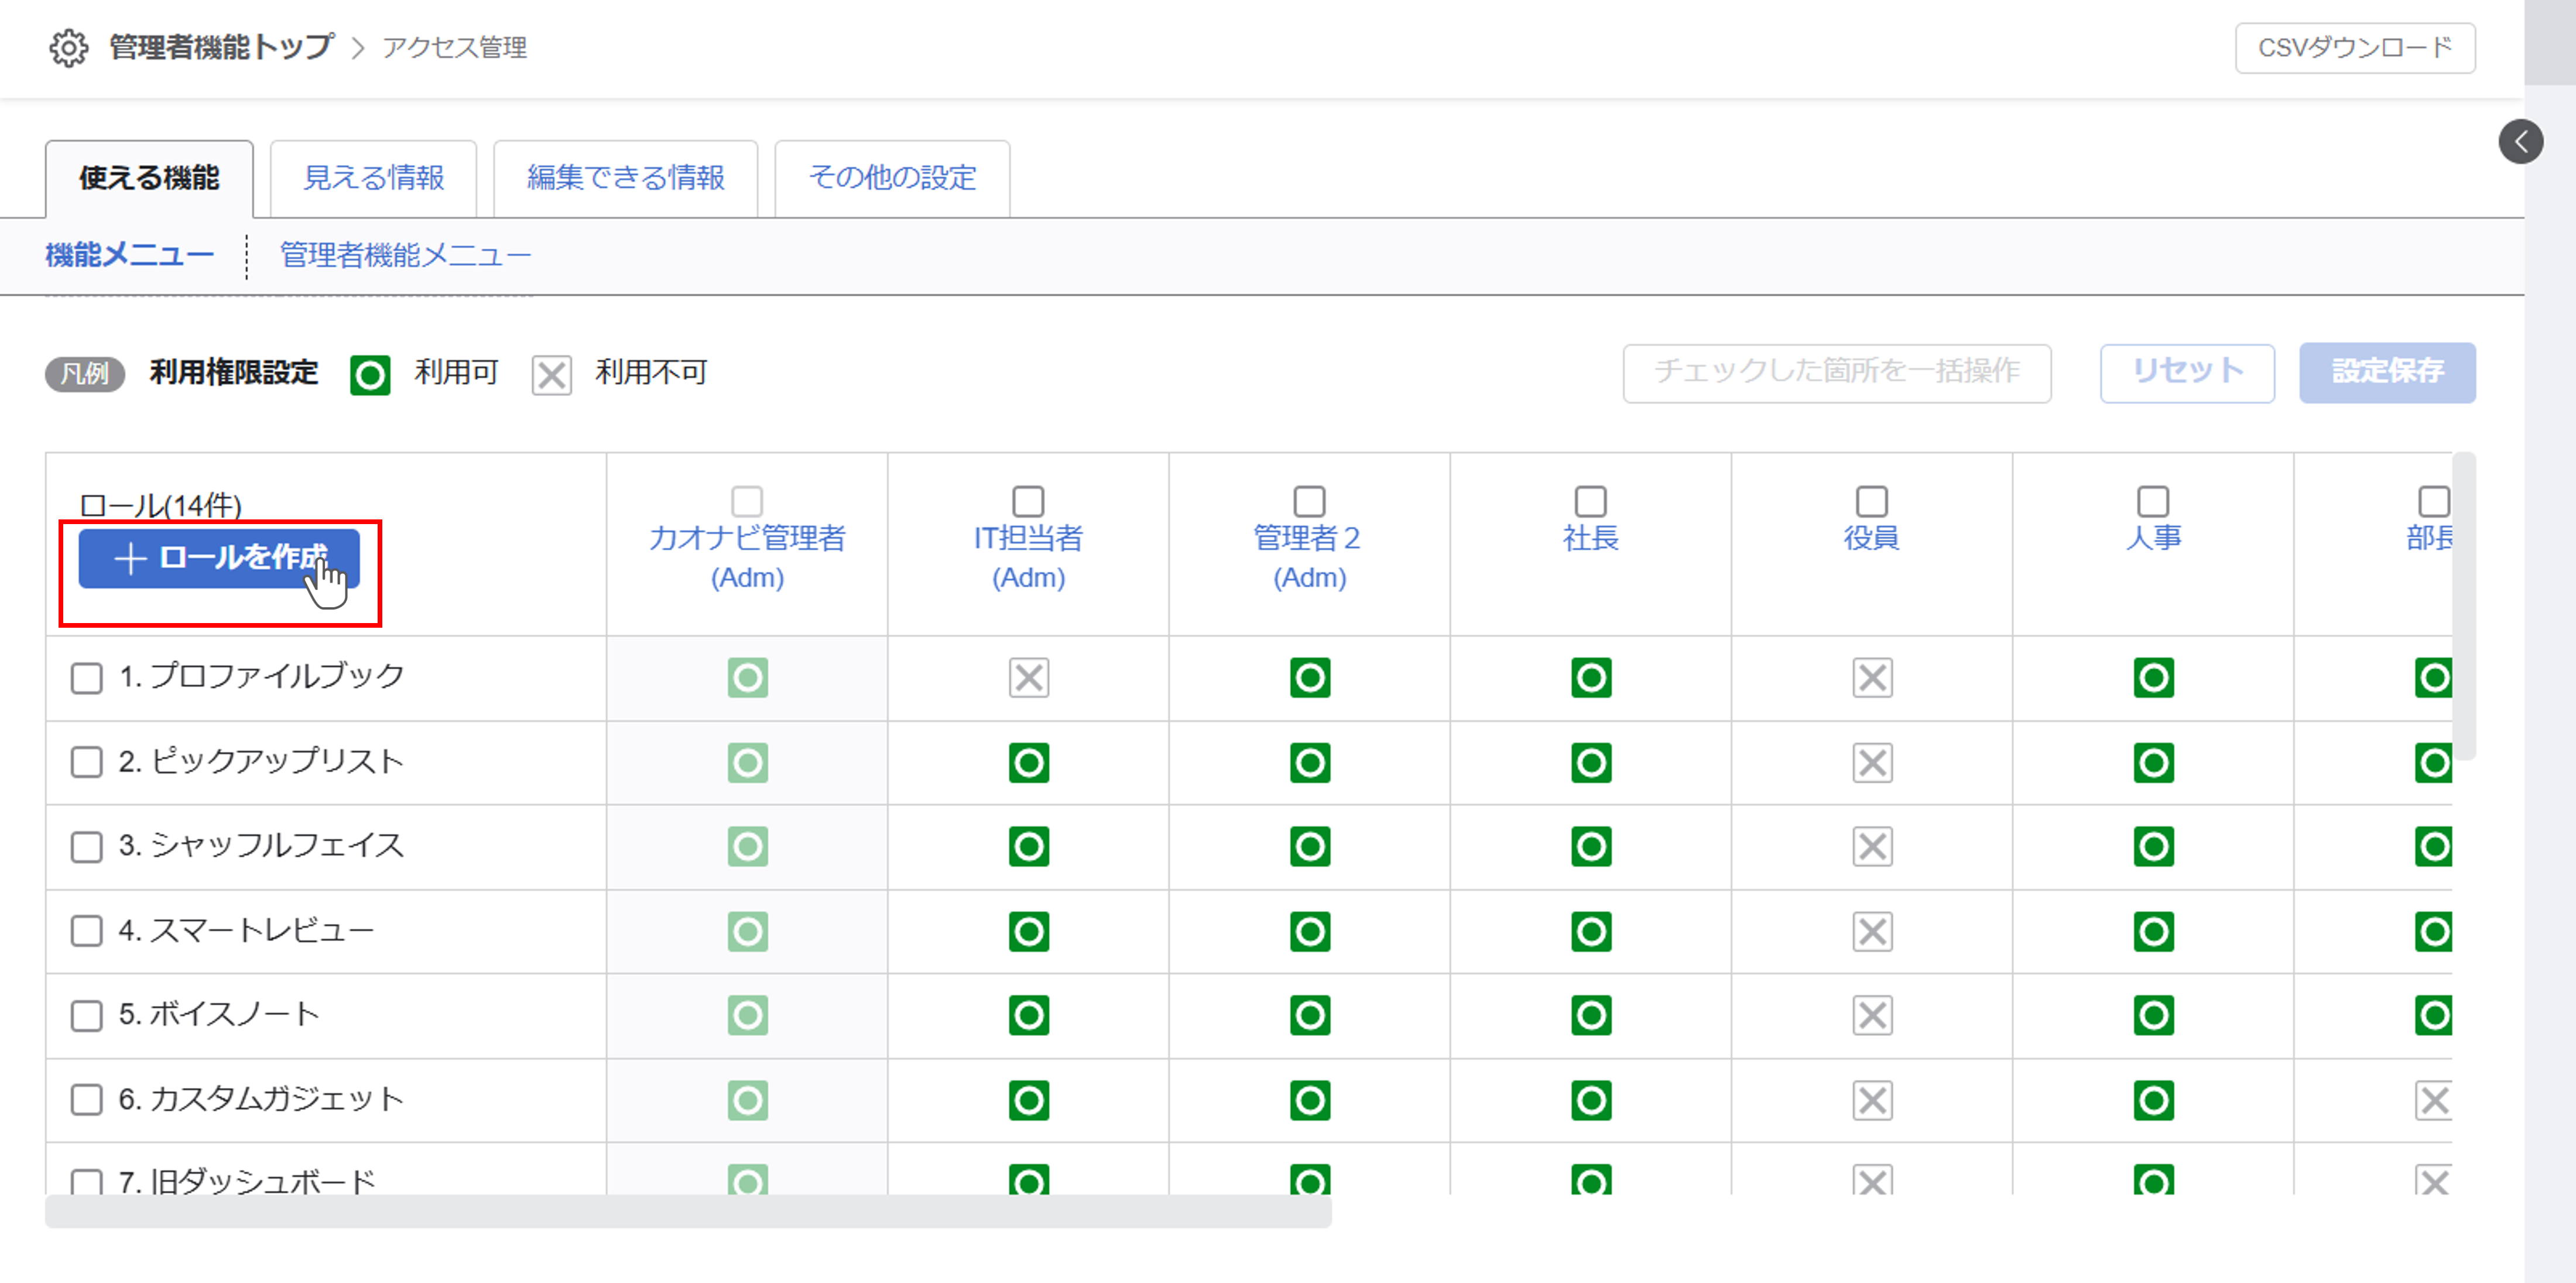Toggle ピックアップリスト permission for 社長
2576x1283 pixels.
1591,763
